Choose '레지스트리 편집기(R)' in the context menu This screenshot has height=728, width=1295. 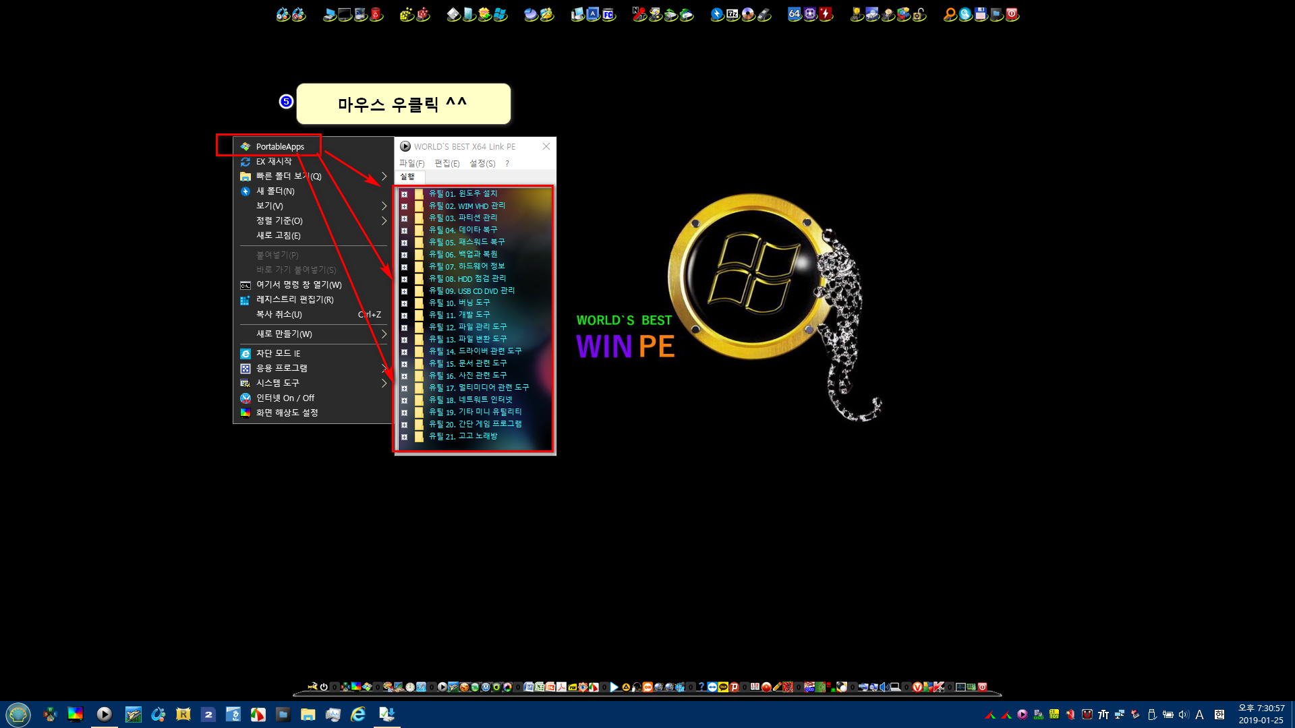(313, 299)
